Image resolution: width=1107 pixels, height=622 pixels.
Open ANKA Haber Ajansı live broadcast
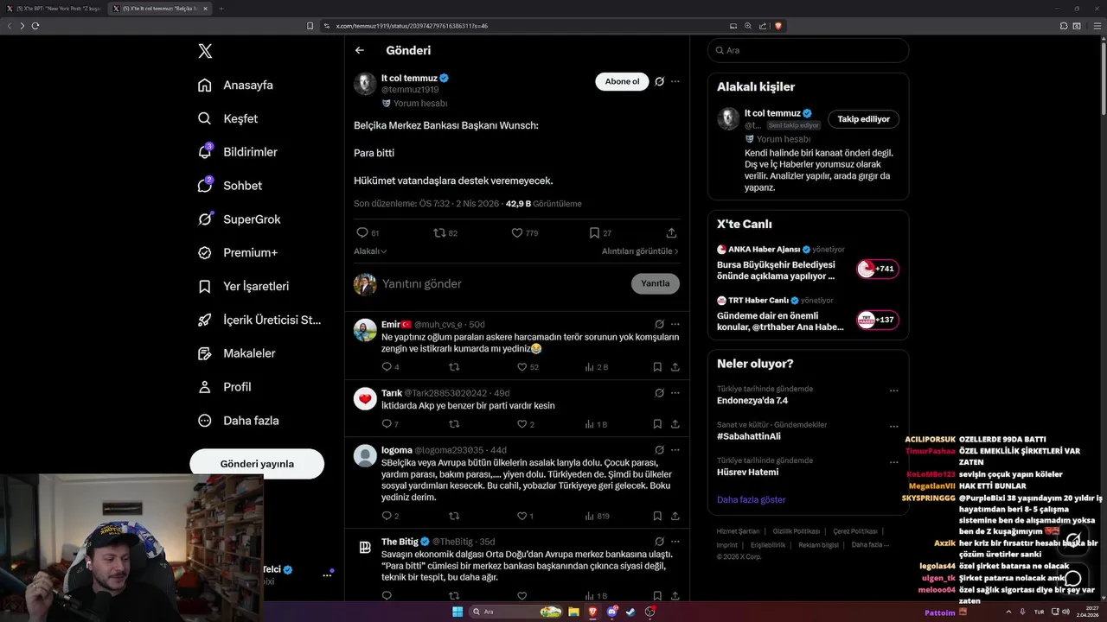point(808,263)
